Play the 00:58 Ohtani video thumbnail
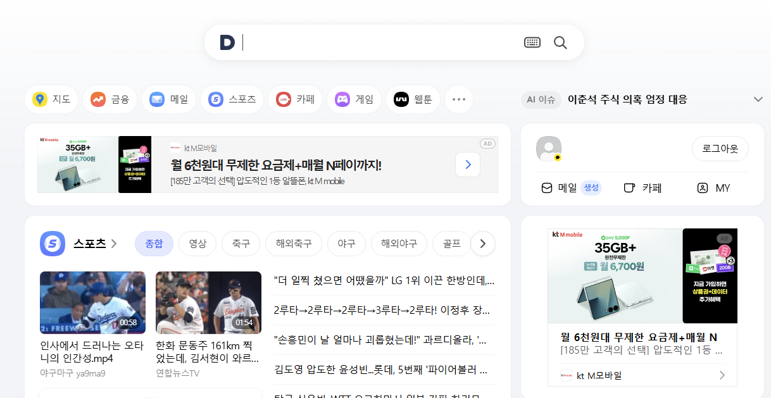771x398 pixels. (x=92, y=302)
